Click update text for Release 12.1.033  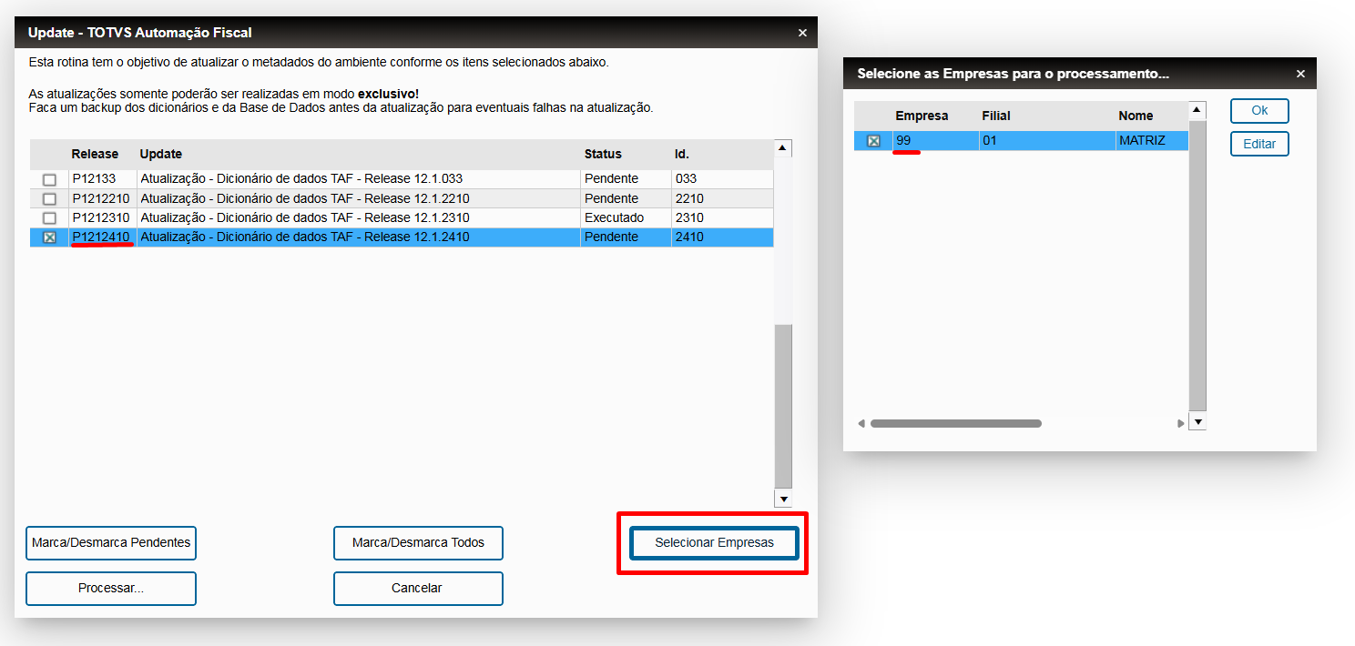click(x=301, y=179)
